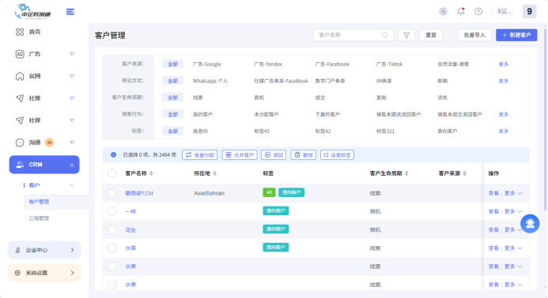Filter source by 广告-Tiktok
Screen dimensions: 548x298
point(389,64)
